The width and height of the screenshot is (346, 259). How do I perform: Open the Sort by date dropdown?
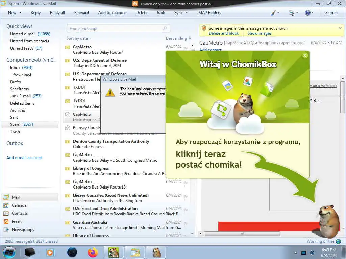(x=78, y=38)
